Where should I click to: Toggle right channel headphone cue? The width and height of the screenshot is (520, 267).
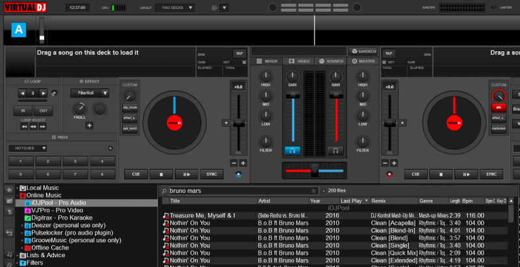[x=335, y=151]
